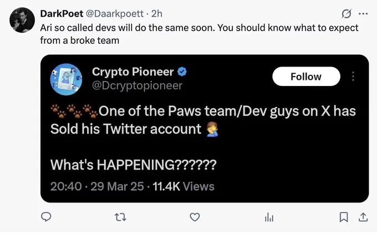Open the @Daarkpoett handle link
Screen dimensions: 377x234
114,14
